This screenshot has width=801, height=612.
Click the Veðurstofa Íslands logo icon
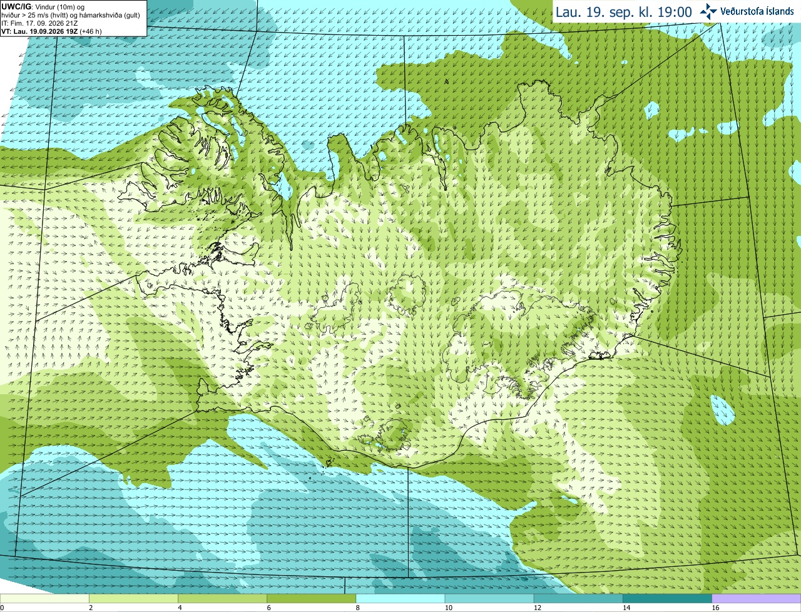708,11
